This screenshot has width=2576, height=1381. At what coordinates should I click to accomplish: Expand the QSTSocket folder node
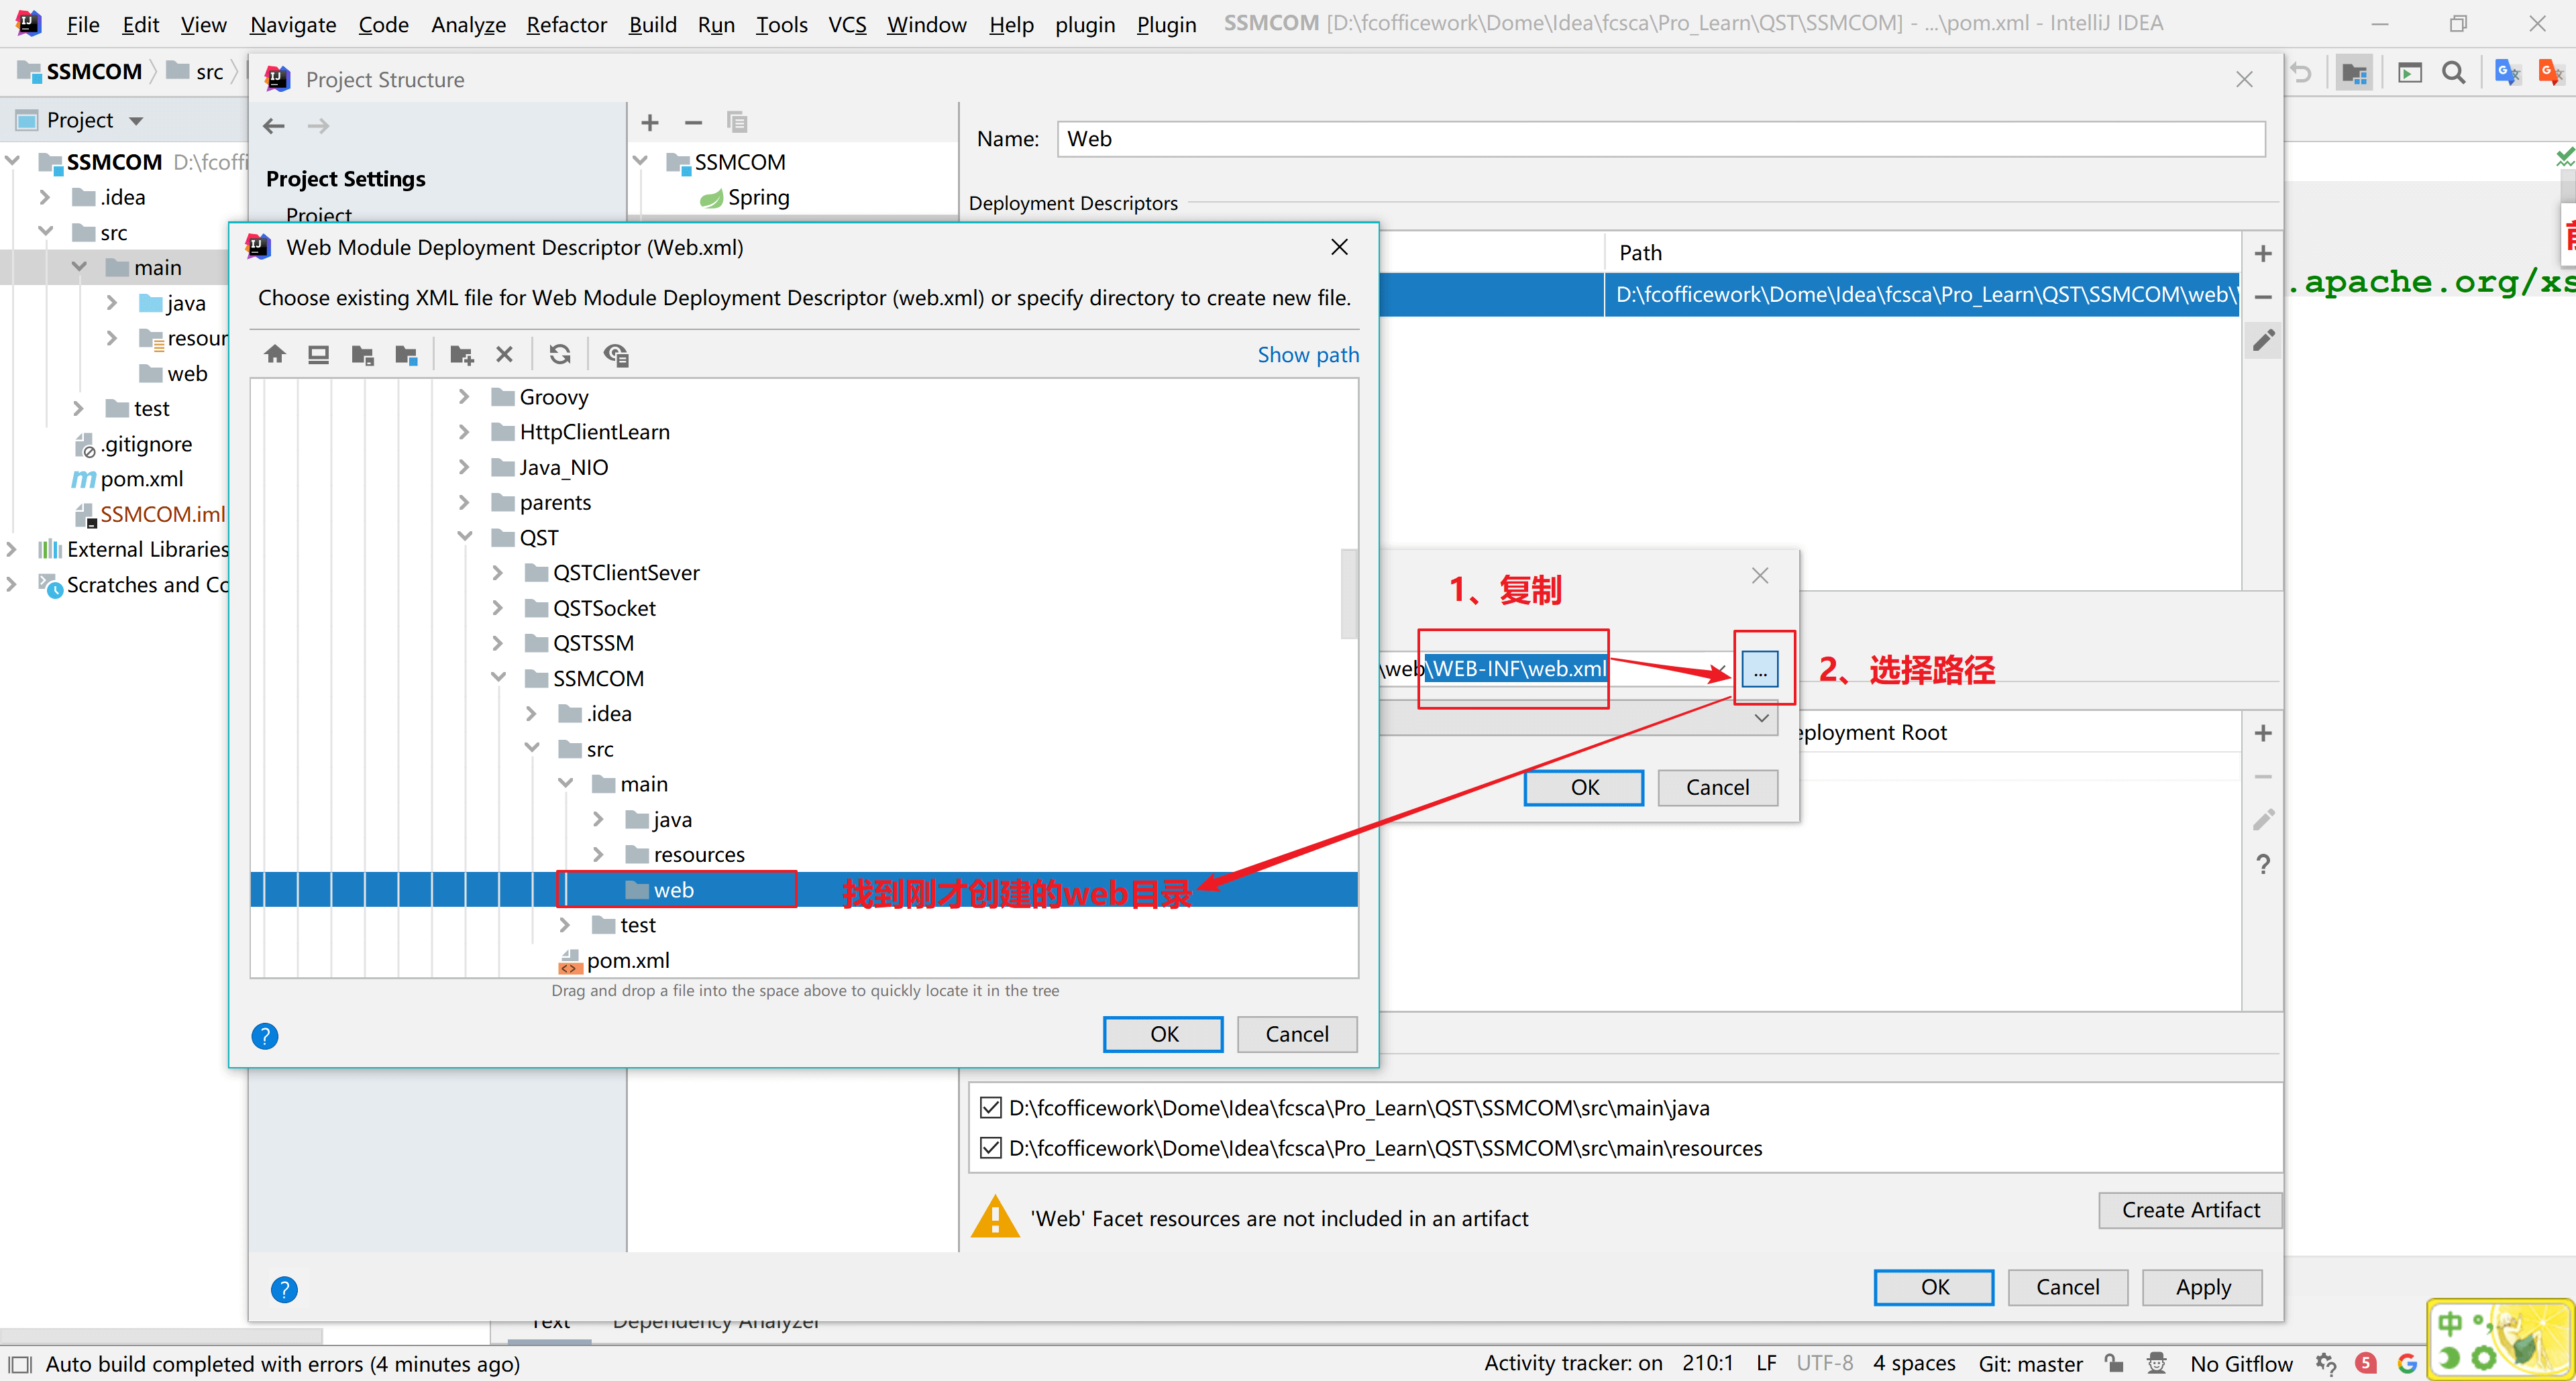coord(498,608)
